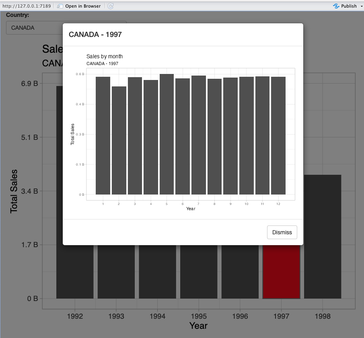The image size is (364, 338).
Task: Click the refresh viewer icon
Action: coord(110,6)
